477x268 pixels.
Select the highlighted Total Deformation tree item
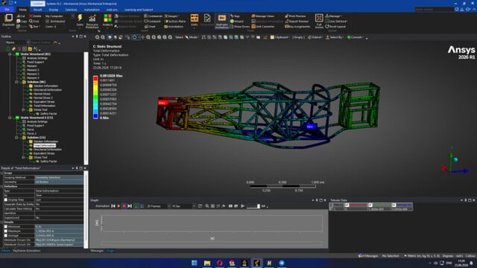[x=45, y=146]
